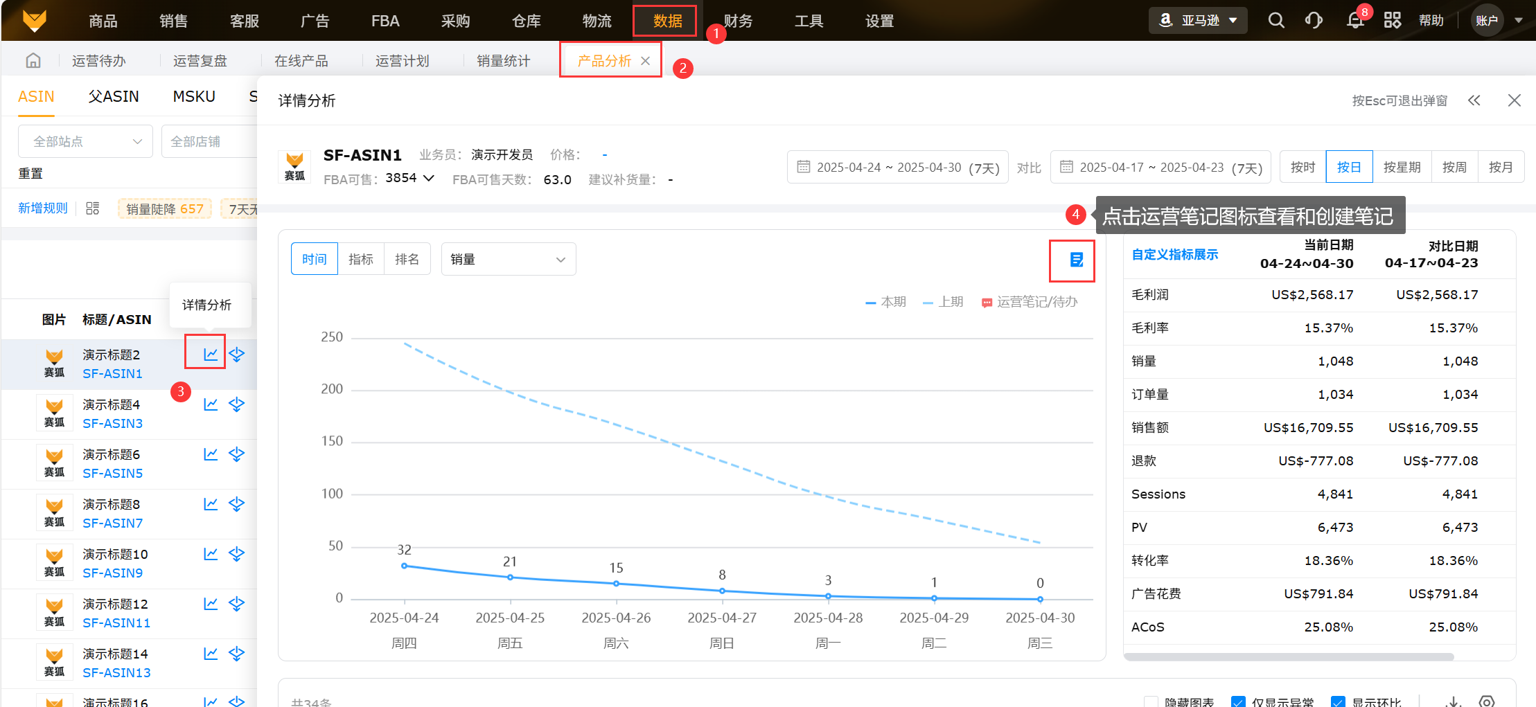The image size is (1536, 707).
Task: Select the 销量陡降 657 rule tag
Action: point(165,208)
